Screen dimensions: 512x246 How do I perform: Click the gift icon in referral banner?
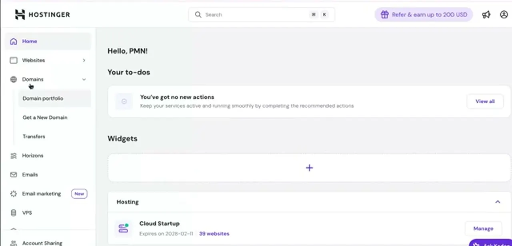point(384,14)
